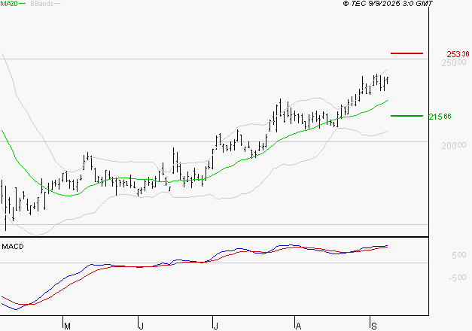Screen dimensions: 472x331
Task: Select the green support marker line
Action: pyautogui.click(x=407, y=116)
